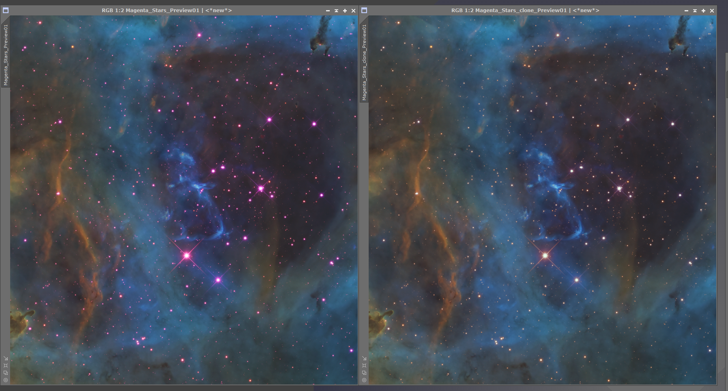Click the concentric circles icon in the clone preview window

[x=364, y=380]
